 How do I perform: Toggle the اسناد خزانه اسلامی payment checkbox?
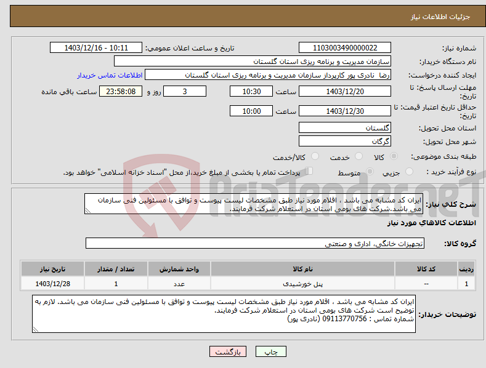tap(309, 171)
